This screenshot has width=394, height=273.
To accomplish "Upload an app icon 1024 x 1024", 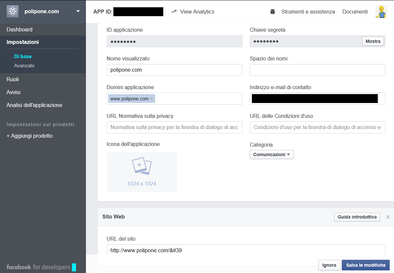I will [142, 172].
